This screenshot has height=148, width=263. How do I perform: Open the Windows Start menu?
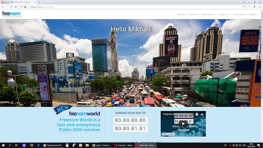pos(3,145)
